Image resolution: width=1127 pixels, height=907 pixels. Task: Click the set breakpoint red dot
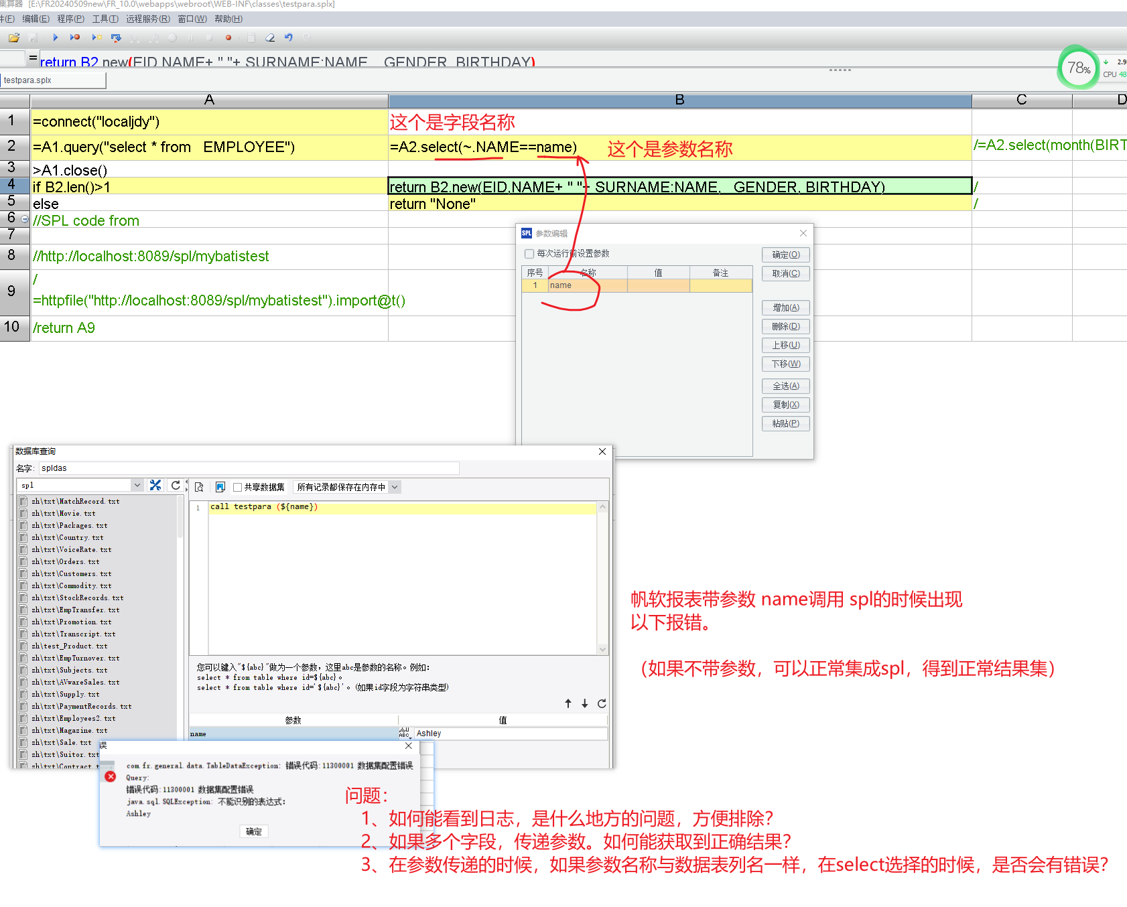(228, 38)
